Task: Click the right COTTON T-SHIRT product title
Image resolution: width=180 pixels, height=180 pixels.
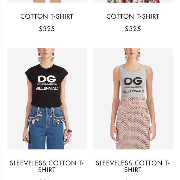Action: point(133,16)
